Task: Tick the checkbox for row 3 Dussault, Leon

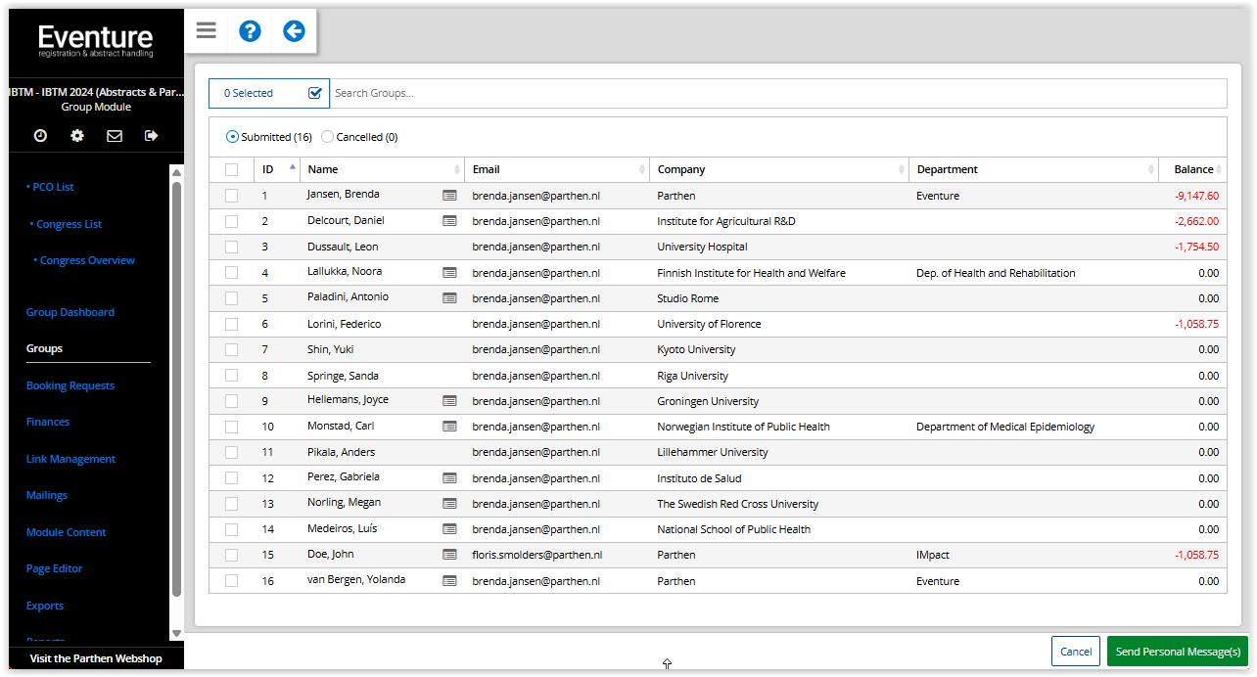Action: [x=231, y=247]
